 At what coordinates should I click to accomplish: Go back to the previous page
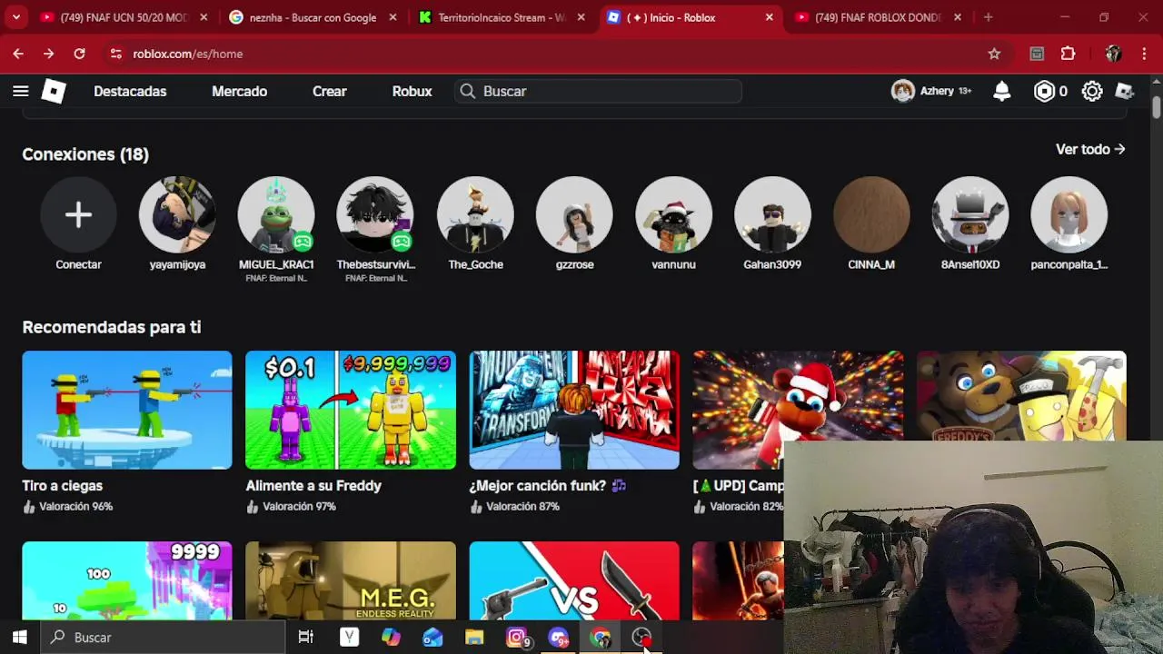coord(18,54)
